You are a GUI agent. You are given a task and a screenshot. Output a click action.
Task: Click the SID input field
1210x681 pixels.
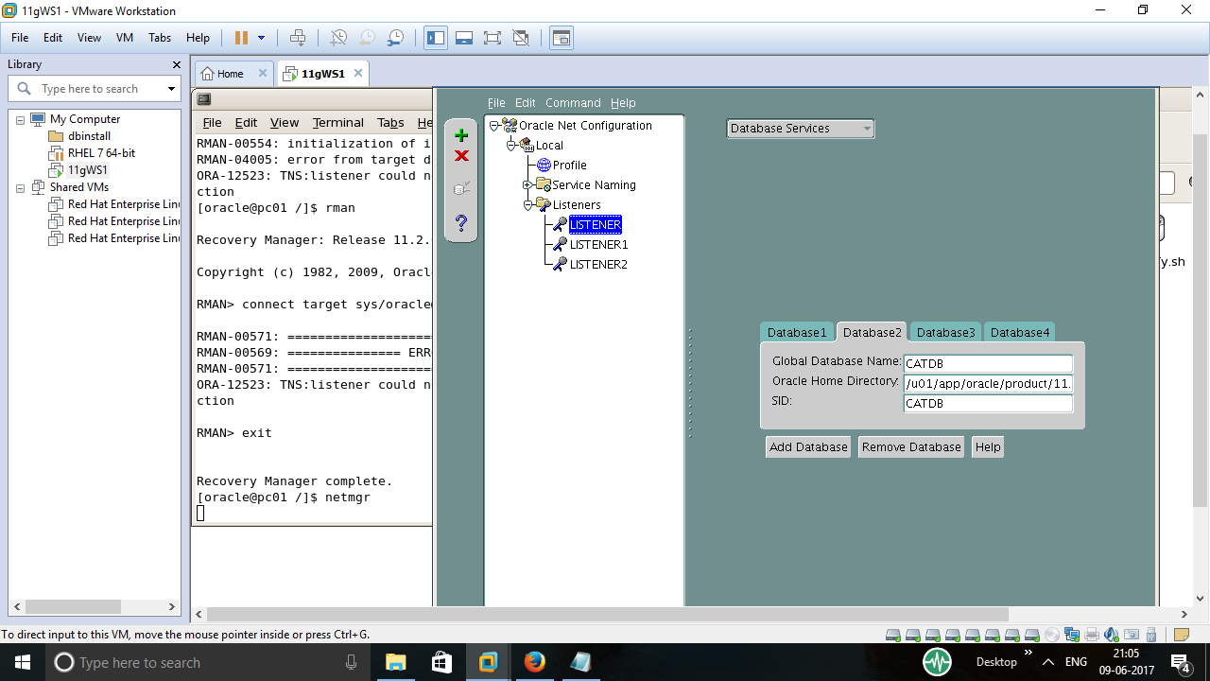[989, 404]
